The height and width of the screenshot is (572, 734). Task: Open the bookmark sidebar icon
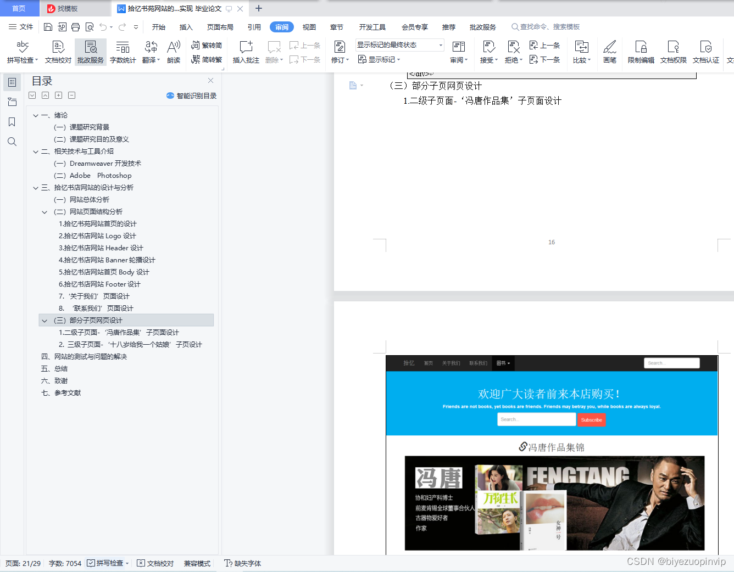(x=12, y=122)
